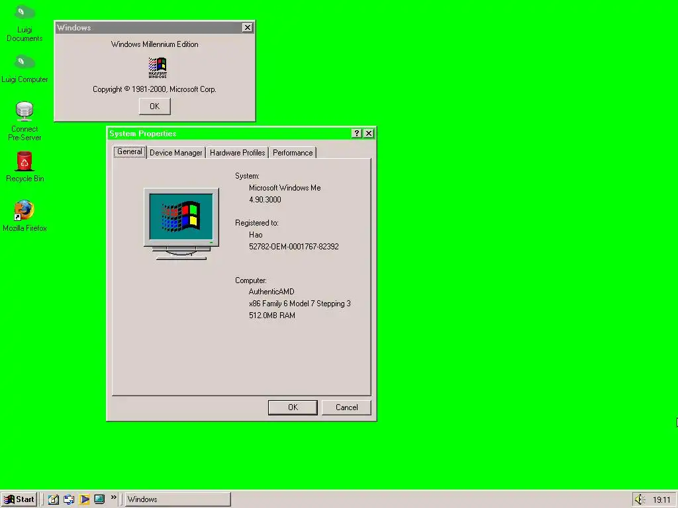Click OK in System Properties

point(293,407)
